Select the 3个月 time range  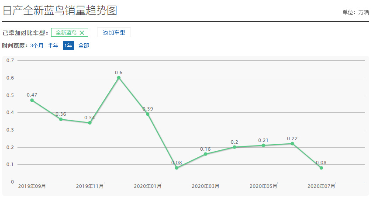(x=37, y=45)
